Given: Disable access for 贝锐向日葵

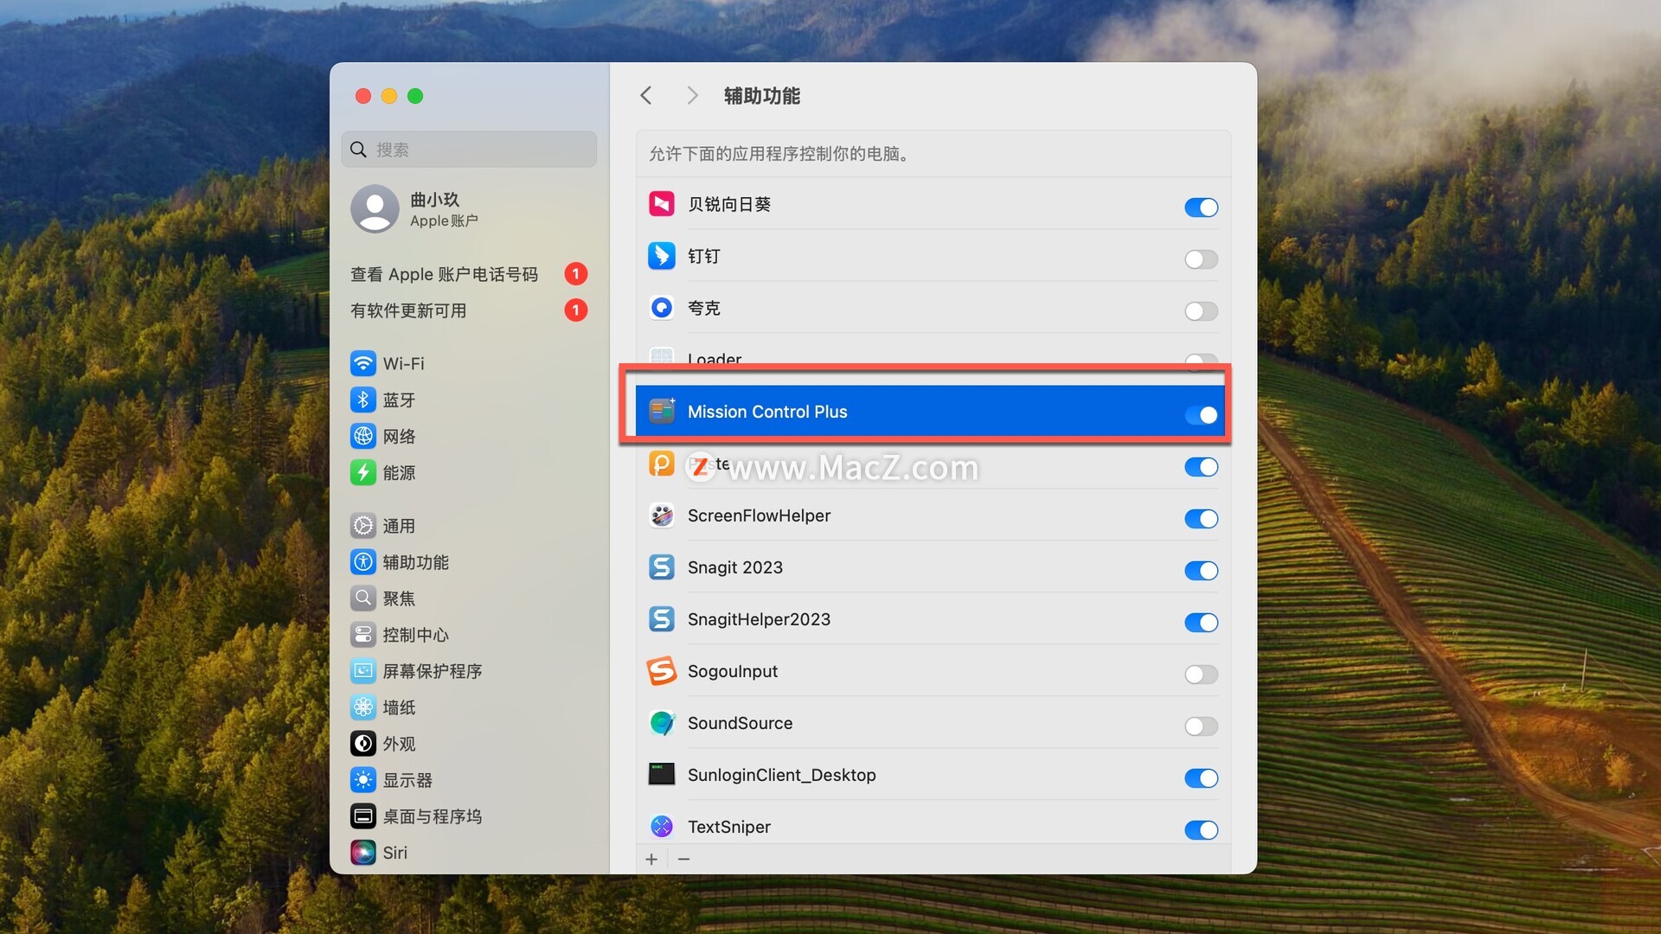Looking at the screenshot, I should tap(1201, 208).
